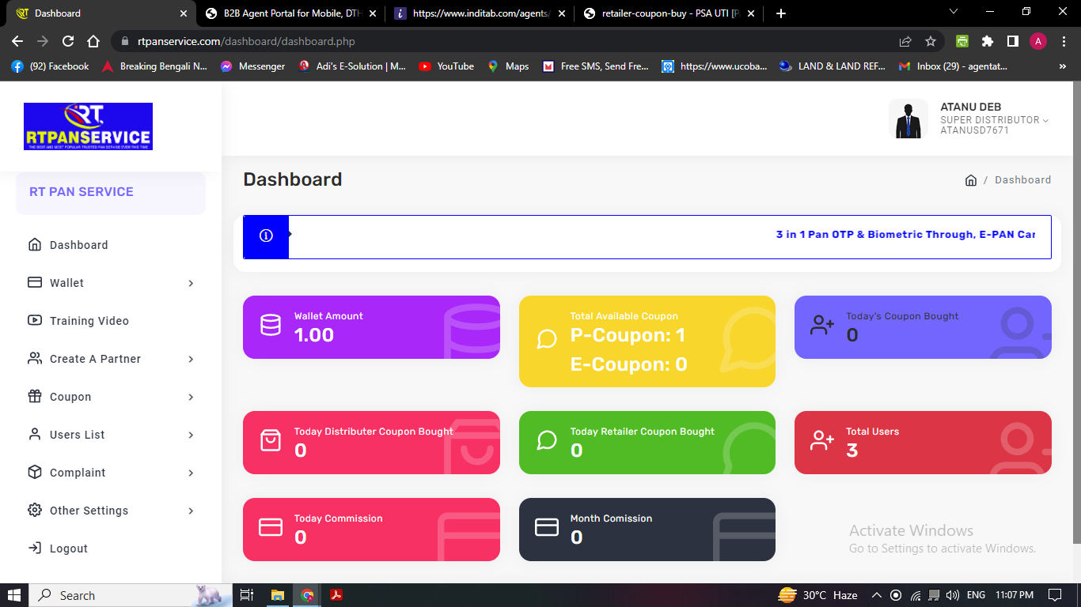Click the breadcrumb home icon

pos(971,180)
